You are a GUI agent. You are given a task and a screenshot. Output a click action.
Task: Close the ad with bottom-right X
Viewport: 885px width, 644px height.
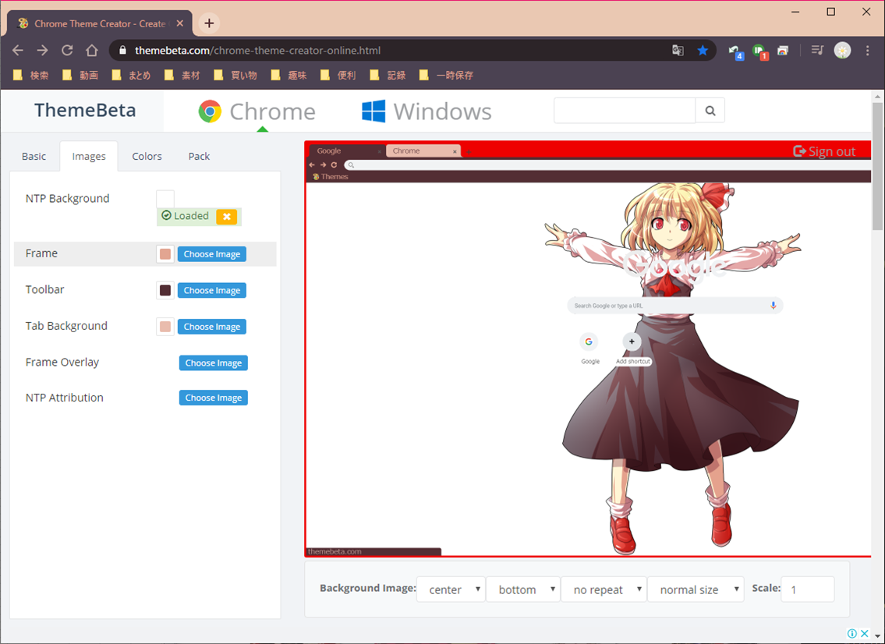pyautogui.click(x=864, y=633)
